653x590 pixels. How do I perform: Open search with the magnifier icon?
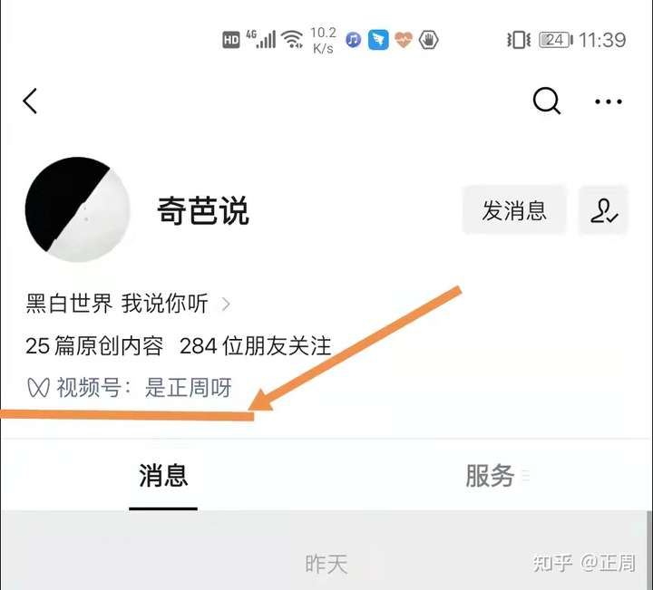coord(546,102)
